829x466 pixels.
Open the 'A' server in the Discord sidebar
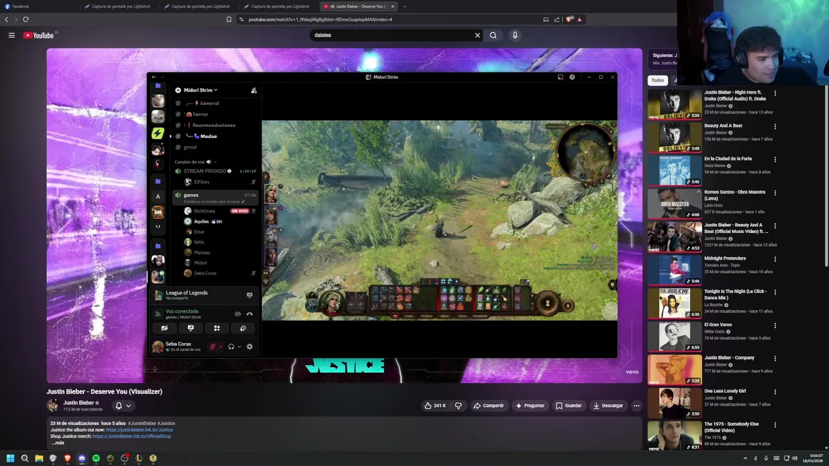point(157,196)
